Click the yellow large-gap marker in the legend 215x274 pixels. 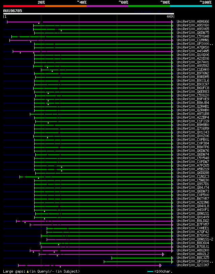click(28, 272)
